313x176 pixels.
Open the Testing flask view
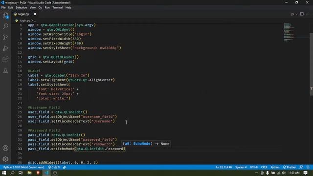[x=5, y=70]
